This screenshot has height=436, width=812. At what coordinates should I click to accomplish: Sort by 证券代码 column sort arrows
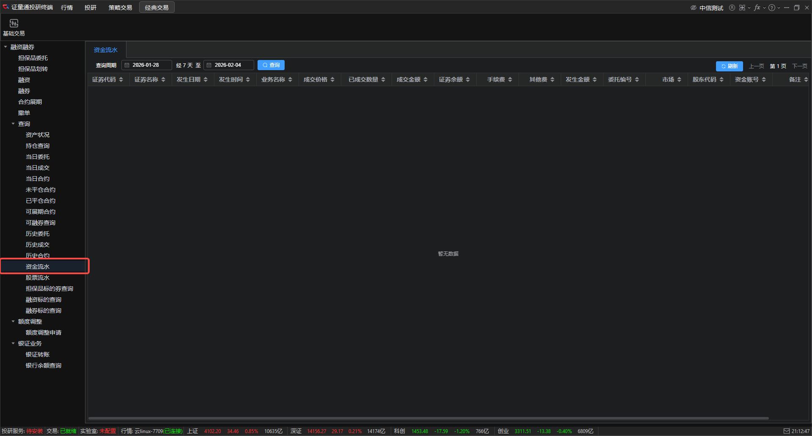coord(121,79)
